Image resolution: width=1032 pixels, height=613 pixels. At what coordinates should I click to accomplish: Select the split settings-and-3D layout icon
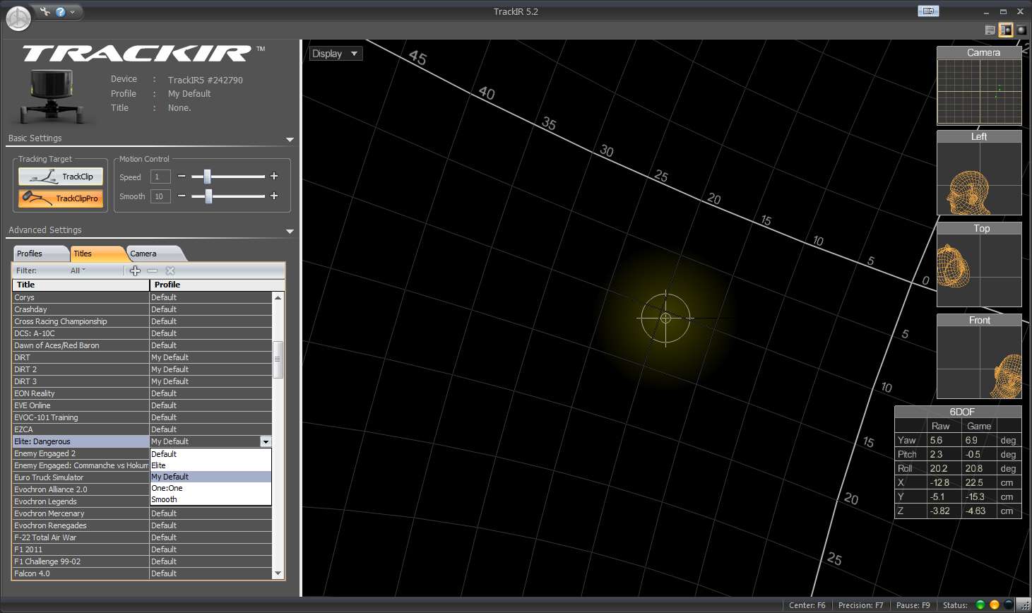(1005, 30)
